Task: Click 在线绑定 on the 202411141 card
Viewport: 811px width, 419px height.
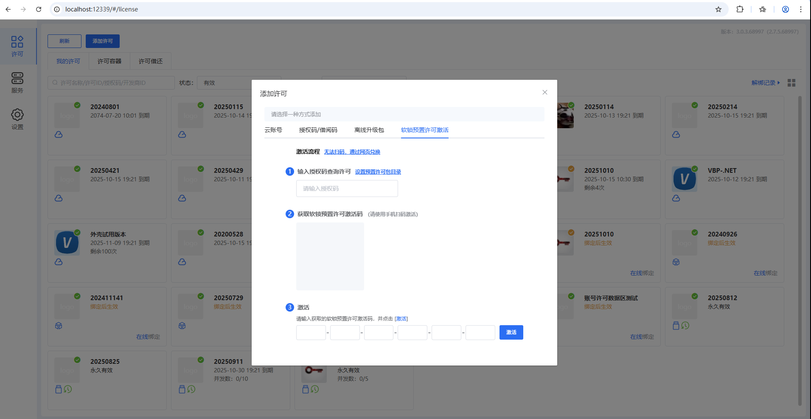Action: pos(148,337)
